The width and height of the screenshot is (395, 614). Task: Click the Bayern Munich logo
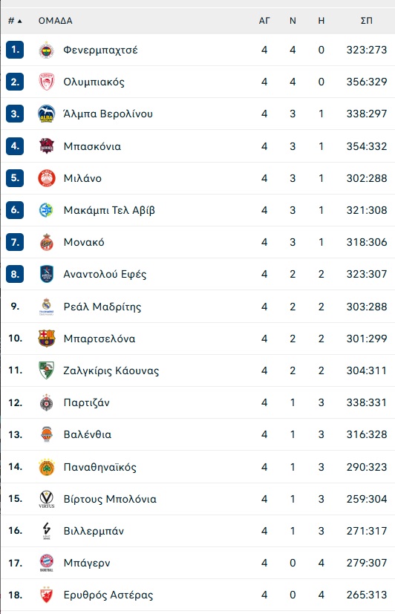tap(46, 563)
